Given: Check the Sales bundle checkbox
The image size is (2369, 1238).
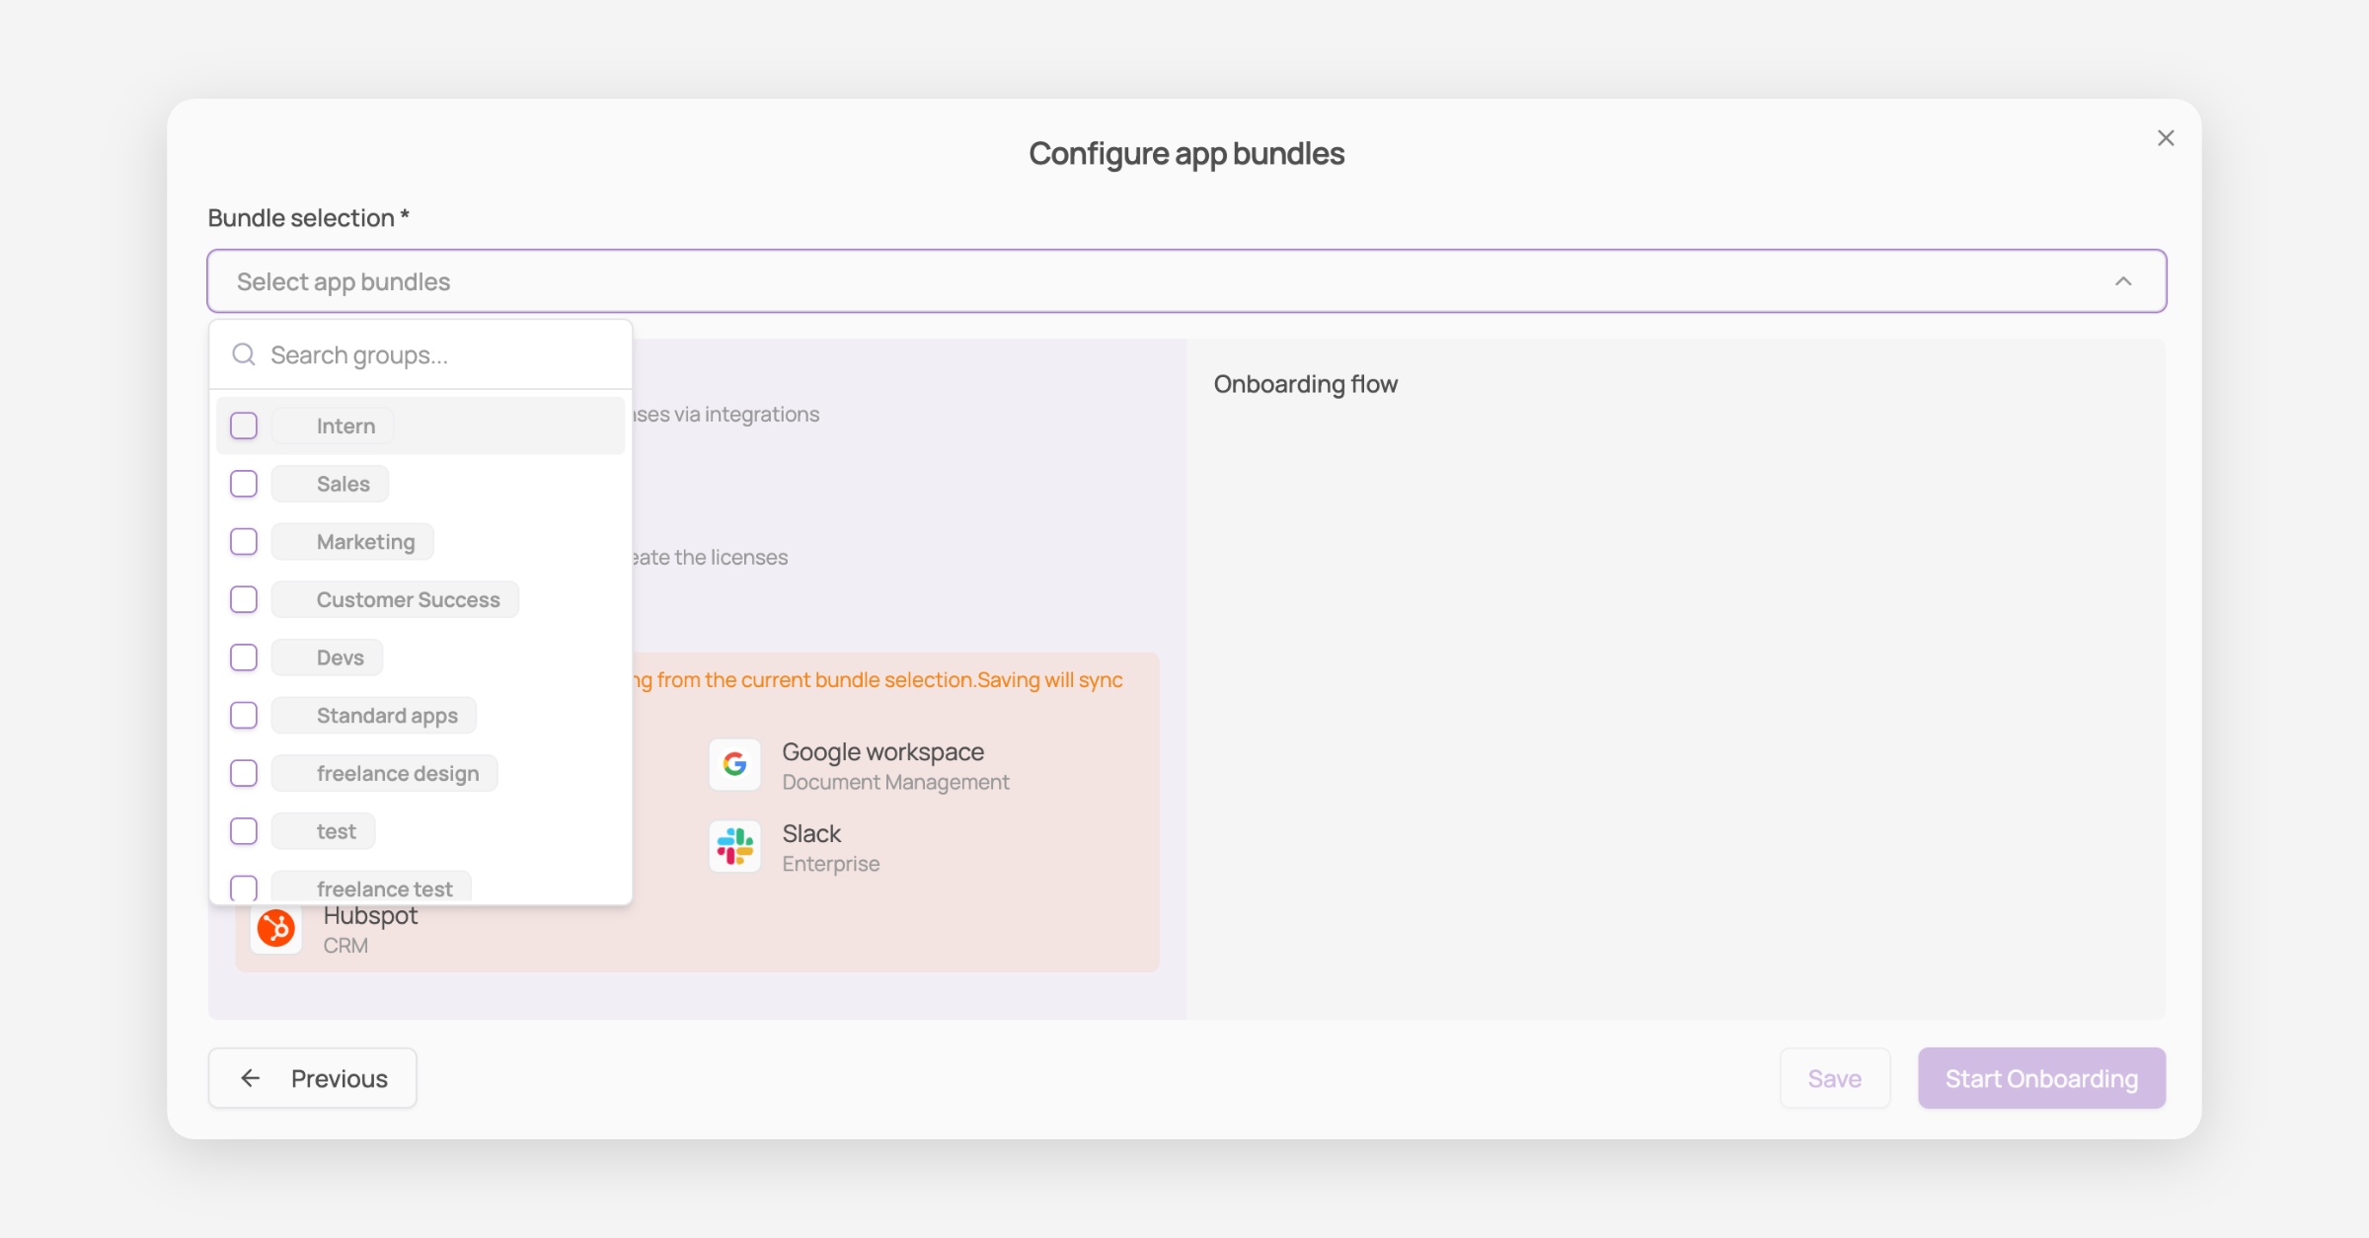Looking at the screenshot, I should pos(244,484).
